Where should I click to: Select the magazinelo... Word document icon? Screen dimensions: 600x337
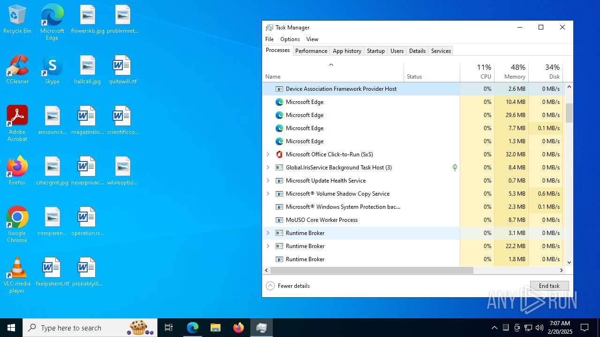click(88, 121)
